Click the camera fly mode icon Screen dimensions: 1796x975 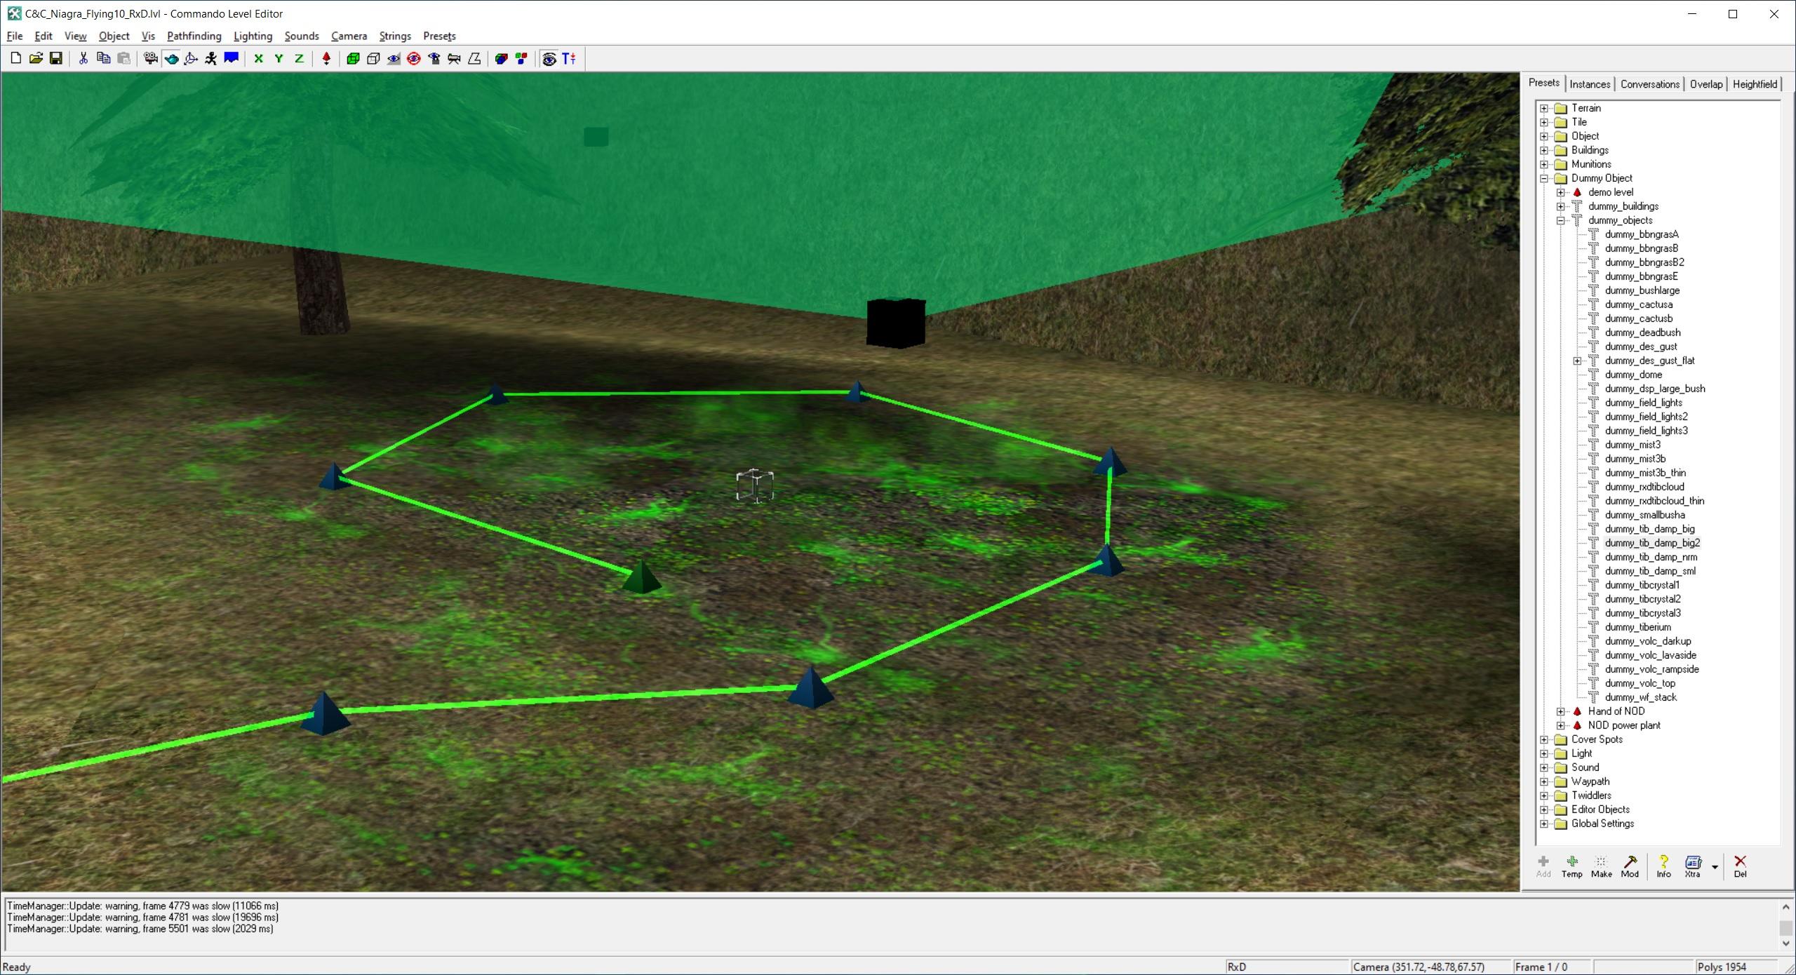click(x=150, y=59)
